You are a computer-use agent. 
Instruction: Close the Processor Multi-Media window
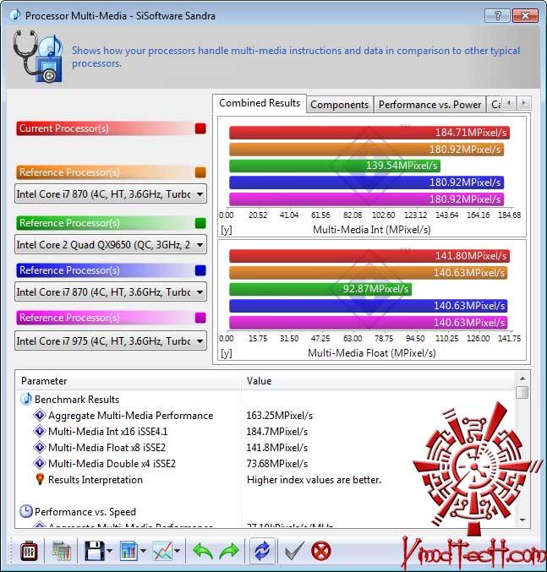click(526, 16)
